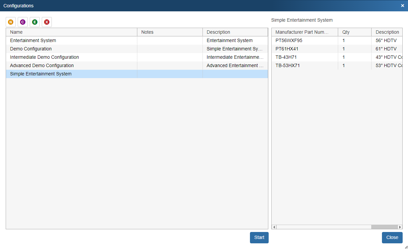This screenshot has height=249, width=408.
Task: Click the Qty column header
Action: pyautogui.click(x=354, y=32)
